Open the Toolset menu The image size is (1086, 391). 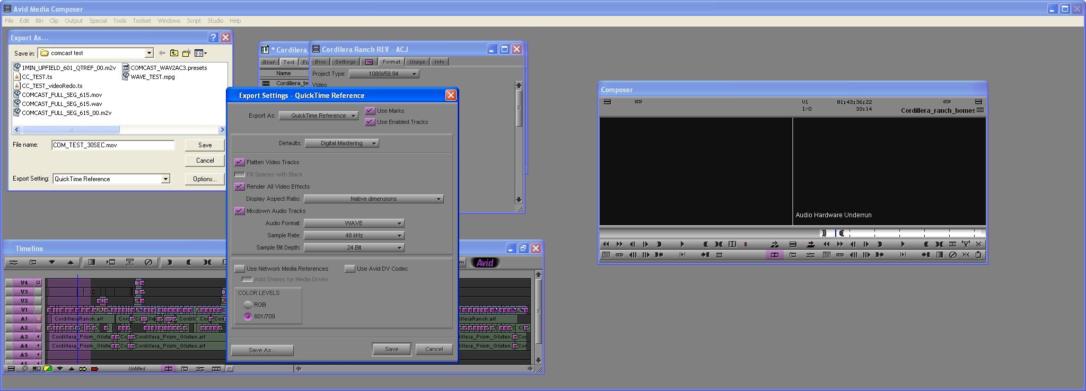pyautogui.click(x=142, y=21)
